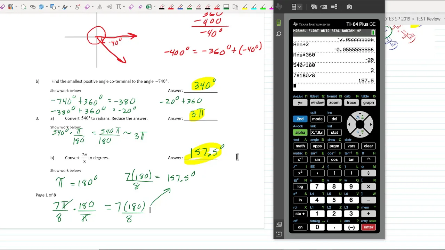This screenshot has height=250, width=445.
Task: Click the up arrow on directional pad
Action: (360, 116)
